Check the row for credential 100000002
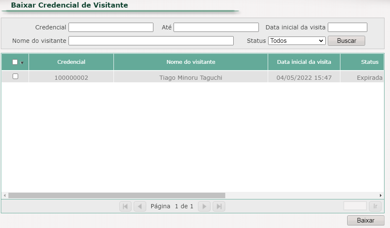The image size is (390, 228). (16, 76)
